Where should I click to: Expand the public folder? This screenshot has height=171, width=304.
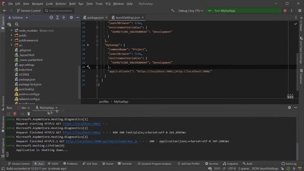coord(11,35)
